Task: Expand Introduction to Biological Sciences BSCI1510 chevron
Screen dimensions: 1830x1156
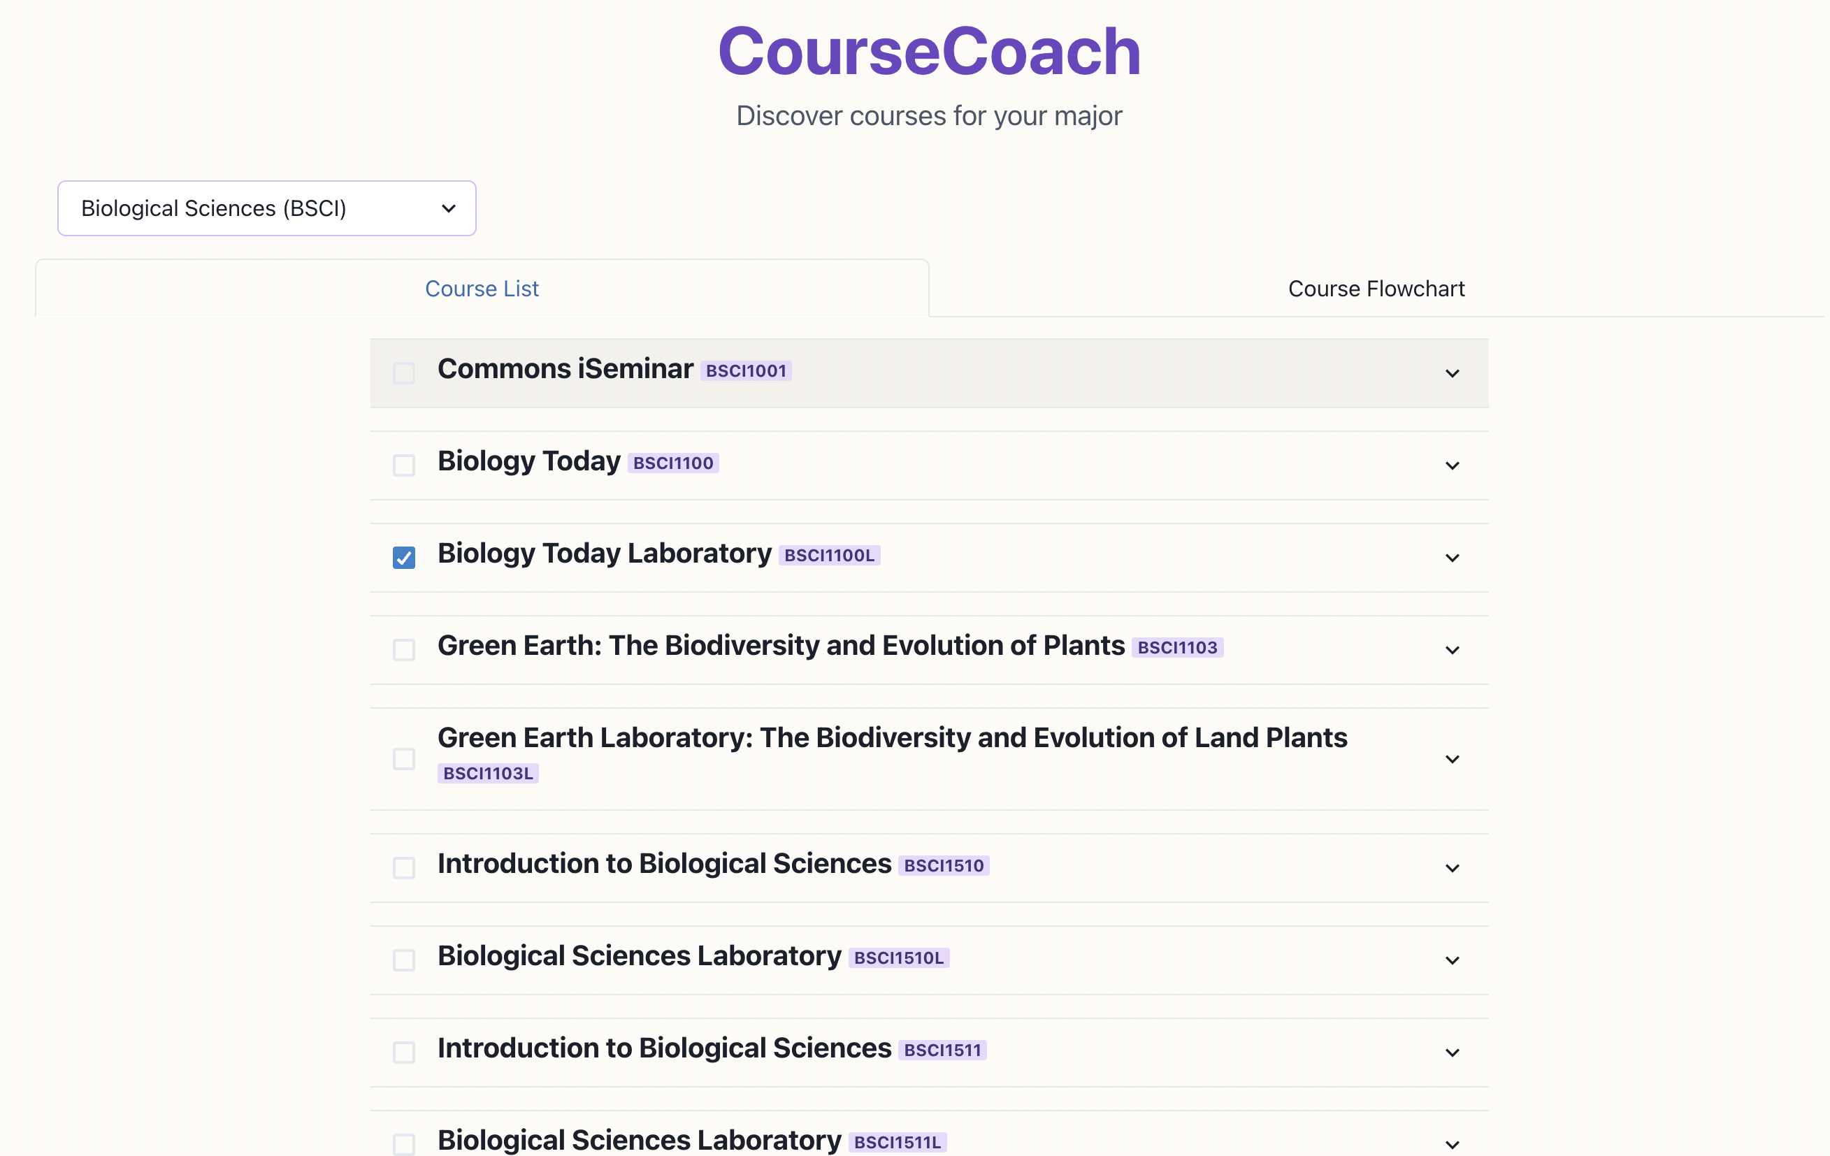Action: [x=1452, y=868]
